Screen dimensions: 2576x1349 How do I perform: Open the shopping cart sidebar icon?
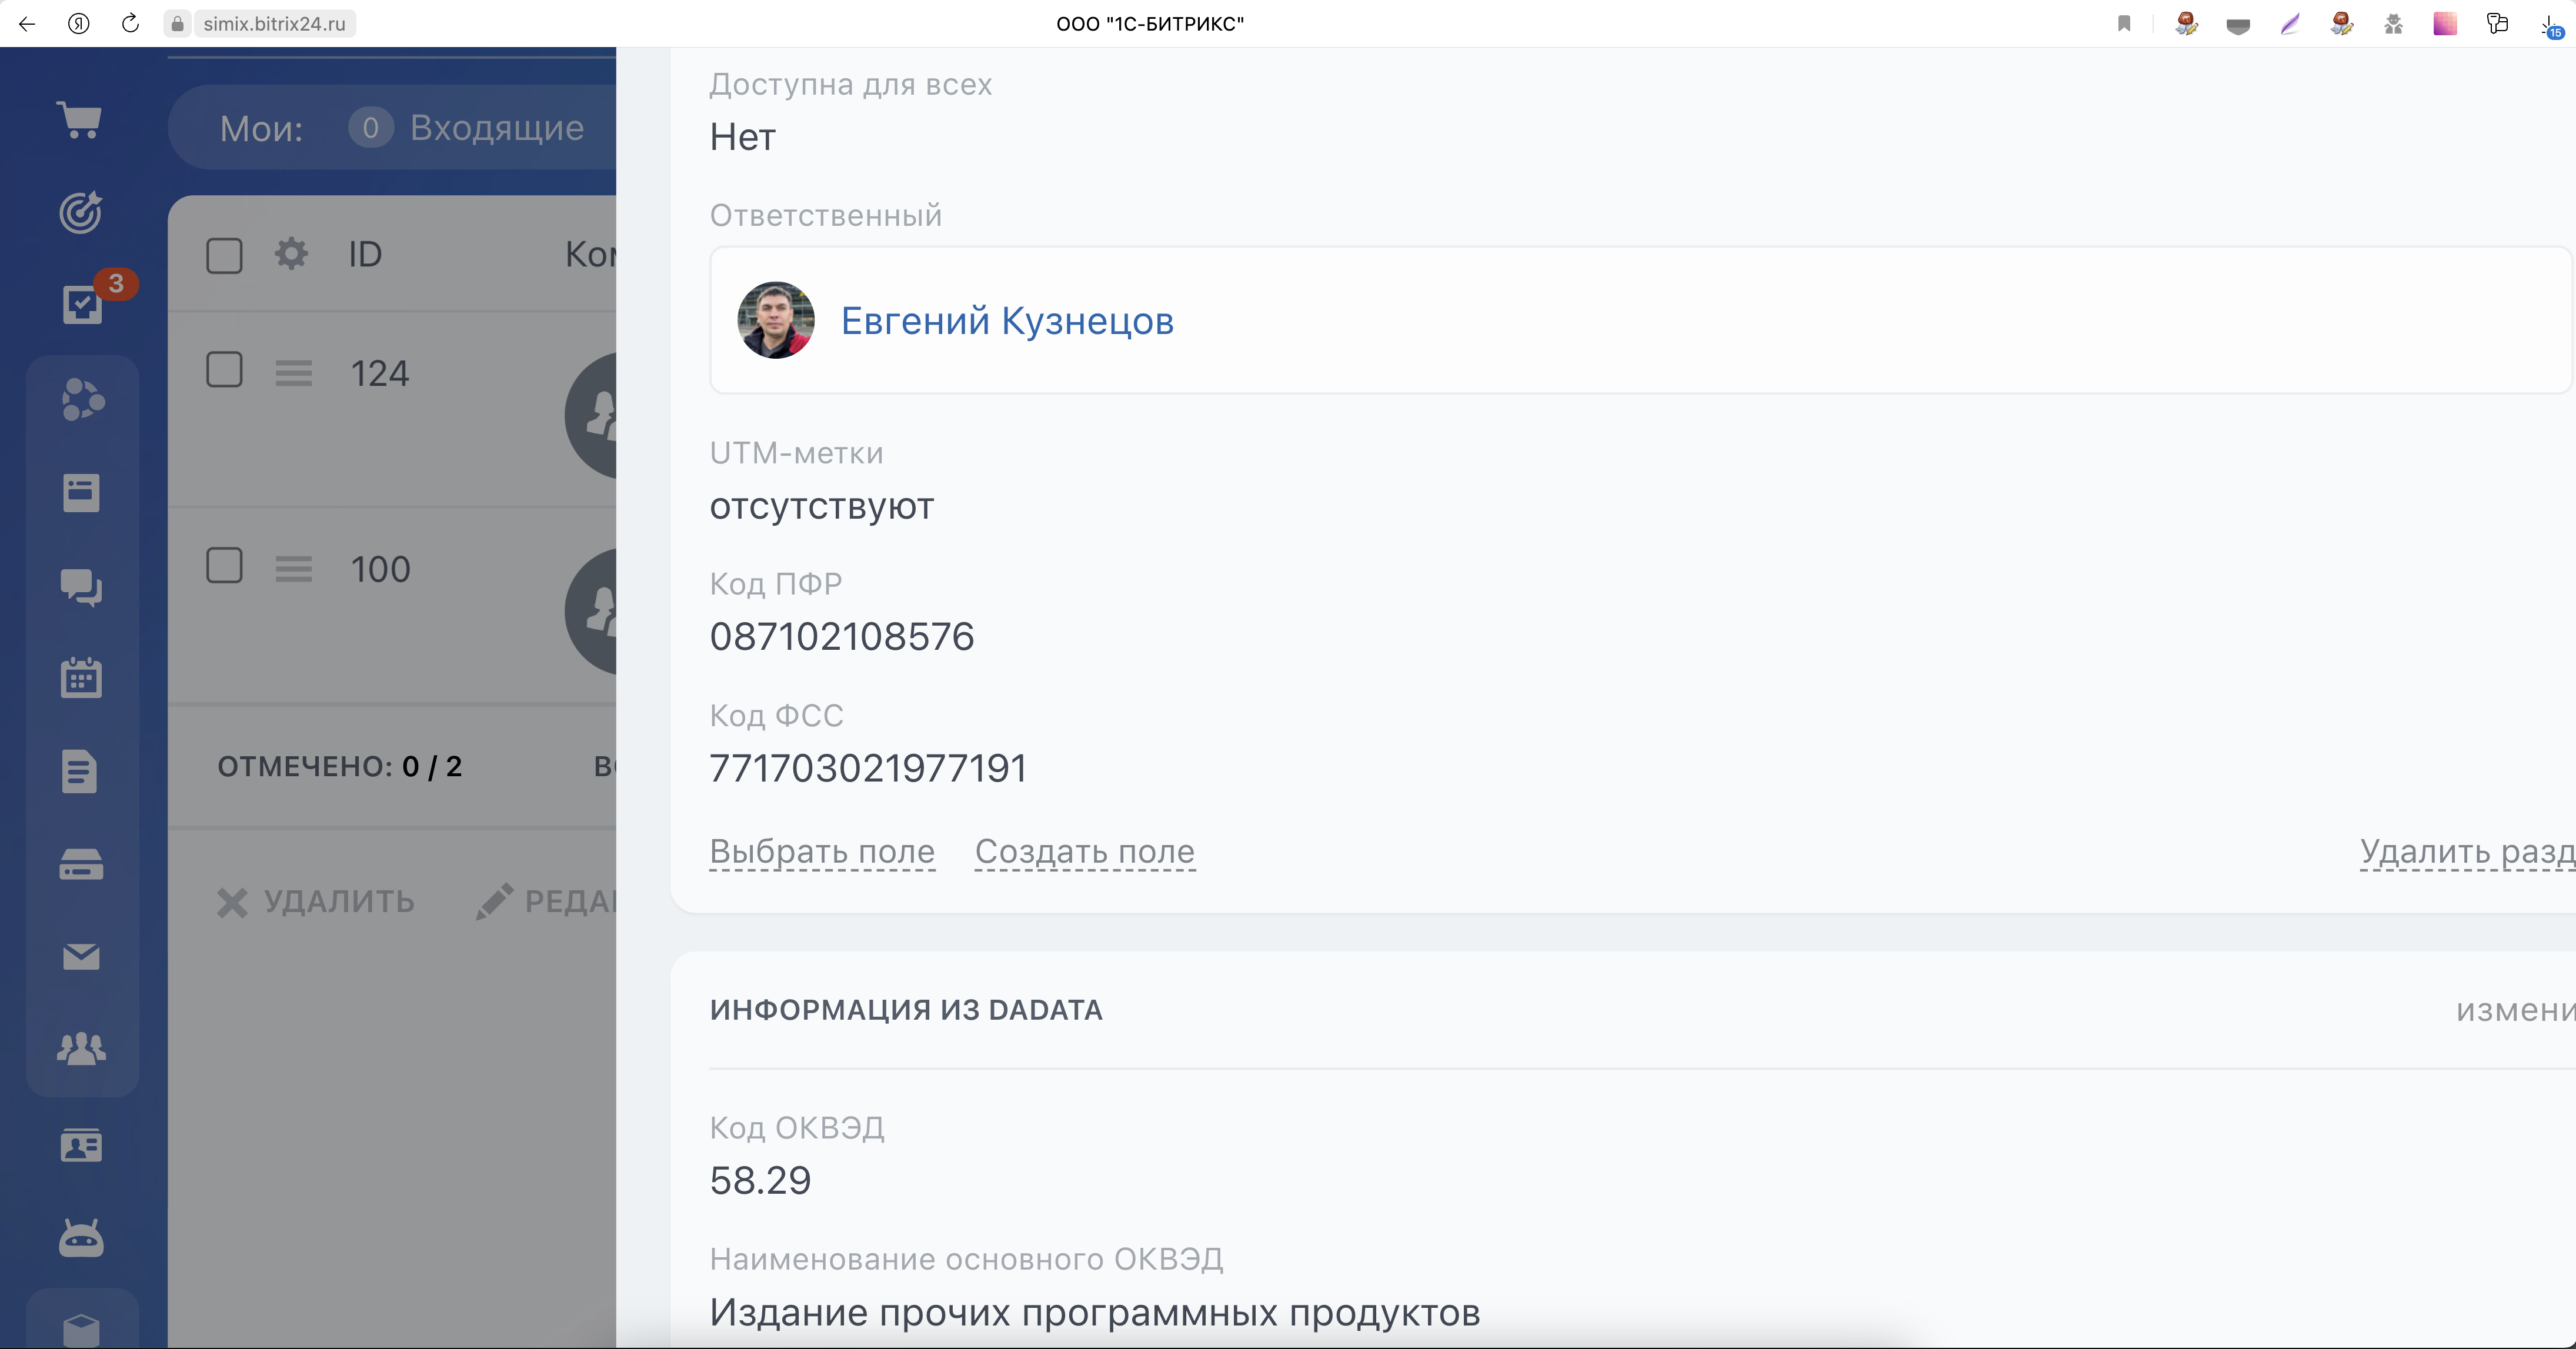[80, 120]
